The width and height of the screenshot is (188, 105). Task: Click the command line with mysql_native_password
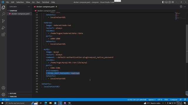tap(80, 57)
